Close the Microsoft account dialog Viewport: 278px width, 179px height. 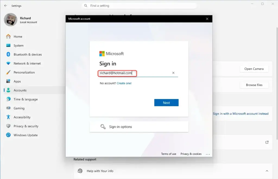(207, 19)
